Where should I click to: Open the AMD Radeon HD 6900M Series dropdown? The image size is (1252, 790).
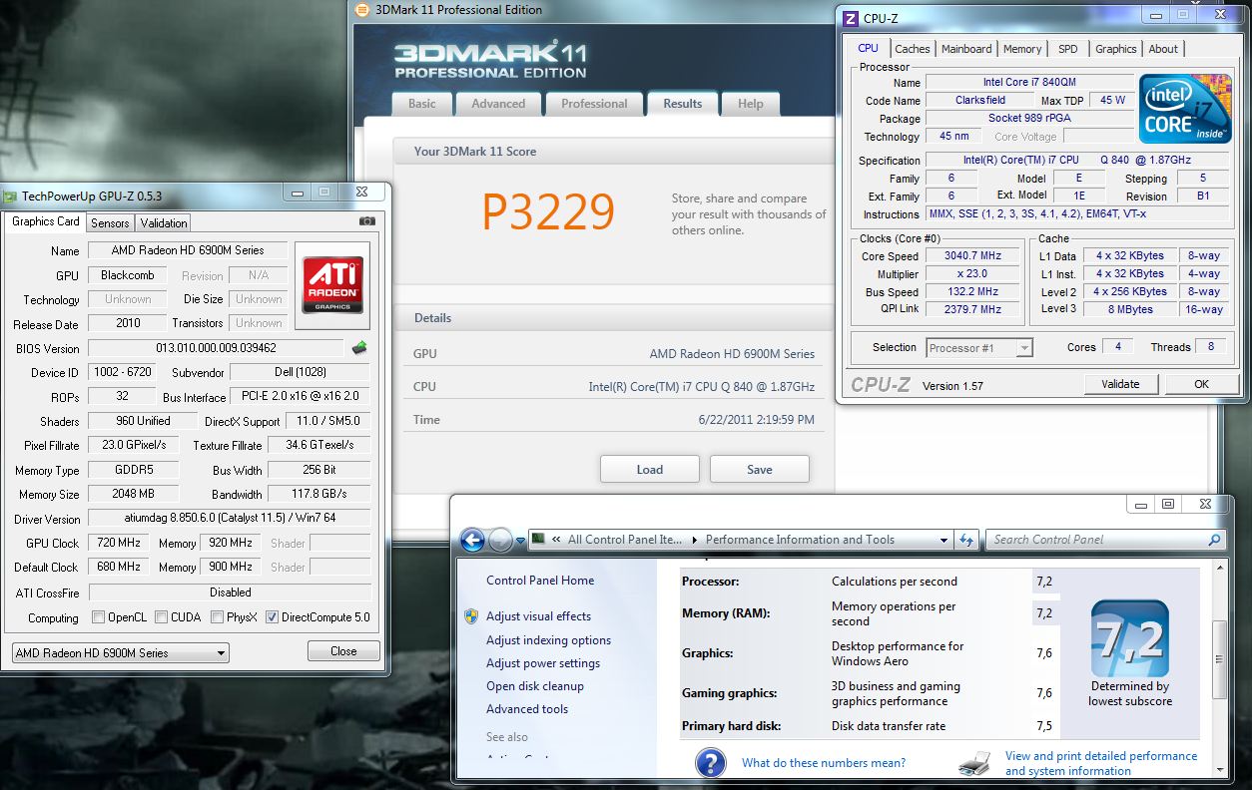(x=120, y=653)
